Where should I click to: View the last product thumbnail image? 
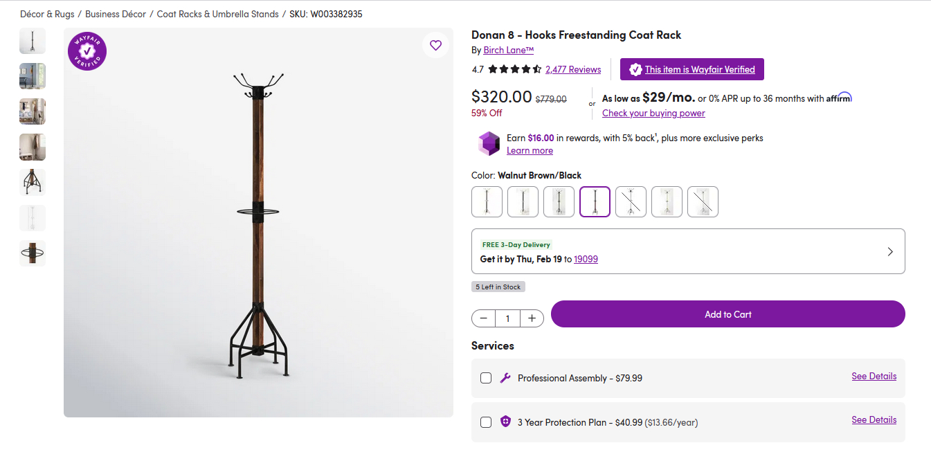pos(33,253)
